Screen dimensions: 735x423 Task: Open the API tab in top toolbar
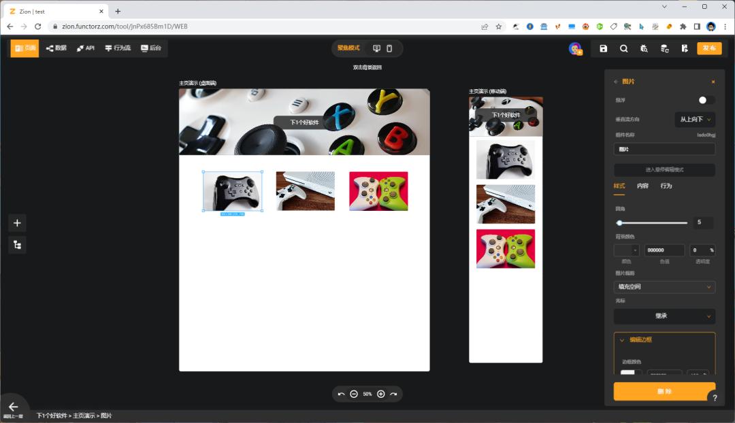tap(86, 48)
